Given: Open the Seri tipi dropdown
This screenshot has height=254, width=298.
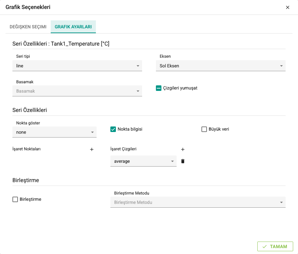Looking at the screenshot, I should (77, 66).
